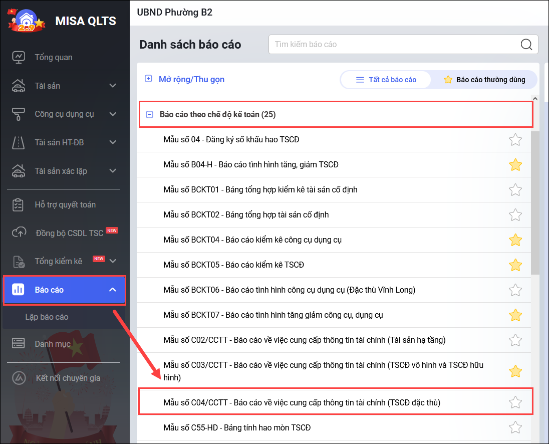Open BCKT05 Báo cáo kiểm kê TSCĐ
549x444 pixels.
point(234,265)
